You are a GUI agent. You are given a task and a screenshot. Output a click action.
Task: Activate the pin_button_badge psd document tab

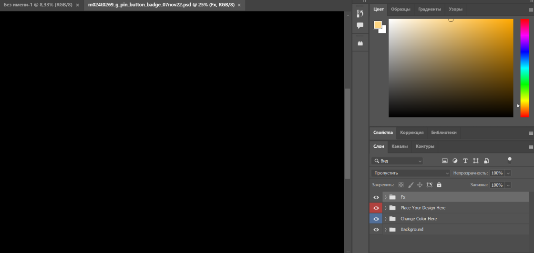click(161, 5)
